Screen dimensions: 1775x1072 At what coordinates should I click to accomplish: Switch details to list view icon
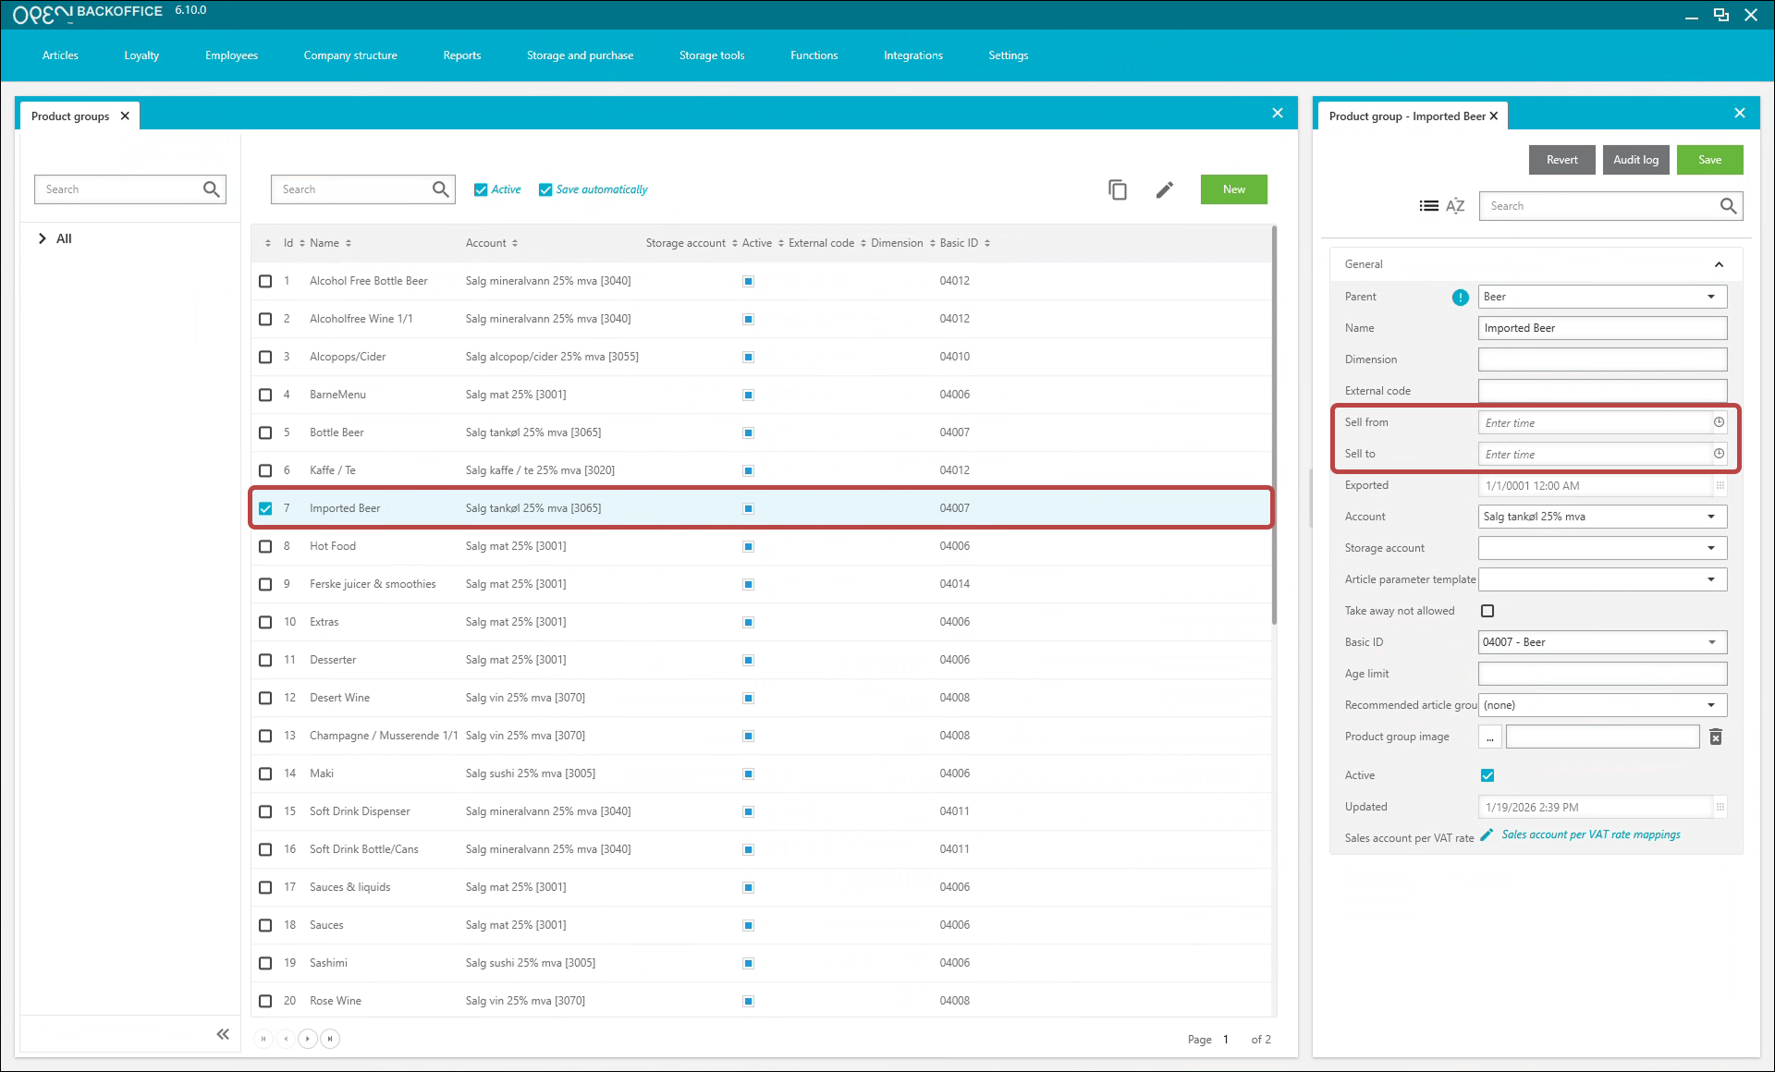1429,206
